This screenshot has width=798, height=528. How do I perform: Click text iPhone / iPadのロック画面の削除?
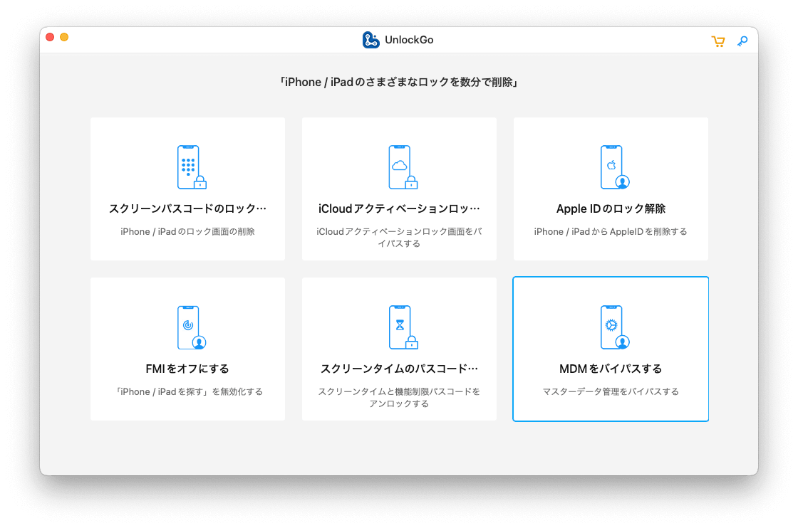(x=188, y=232)
